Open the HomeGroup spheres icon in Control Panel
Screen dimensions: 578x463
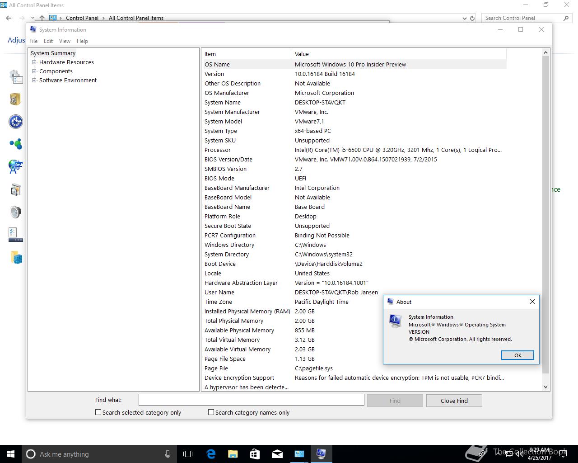coord(16,144)
